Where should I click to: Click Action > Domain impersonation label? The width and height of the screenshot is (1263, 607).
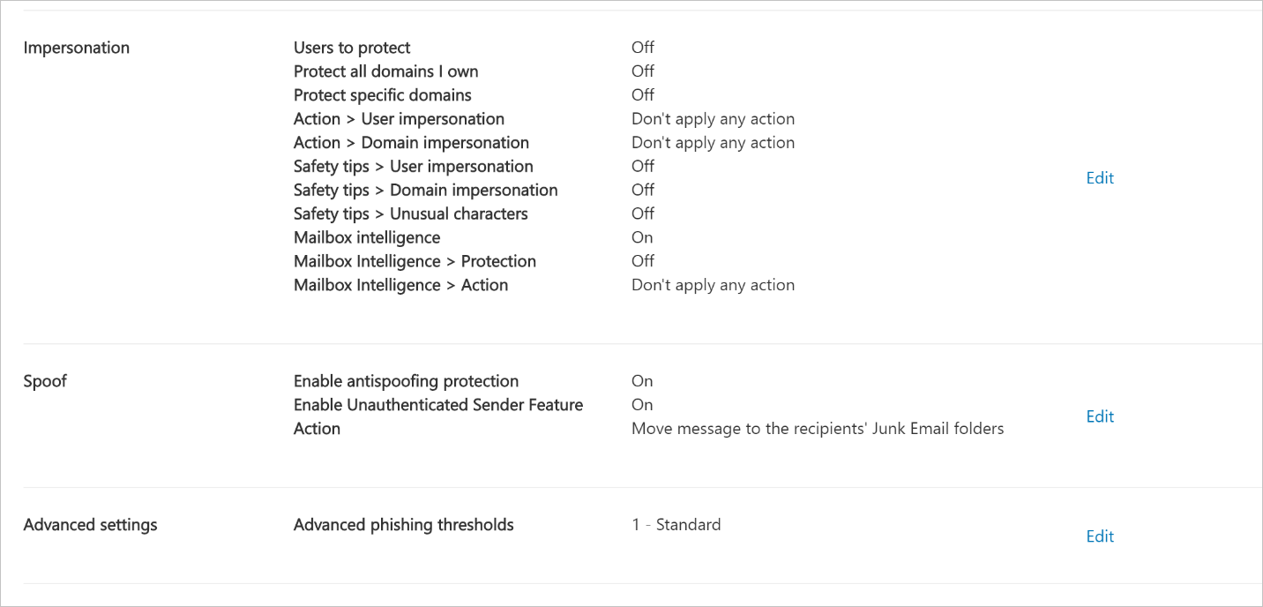point(412,143)
